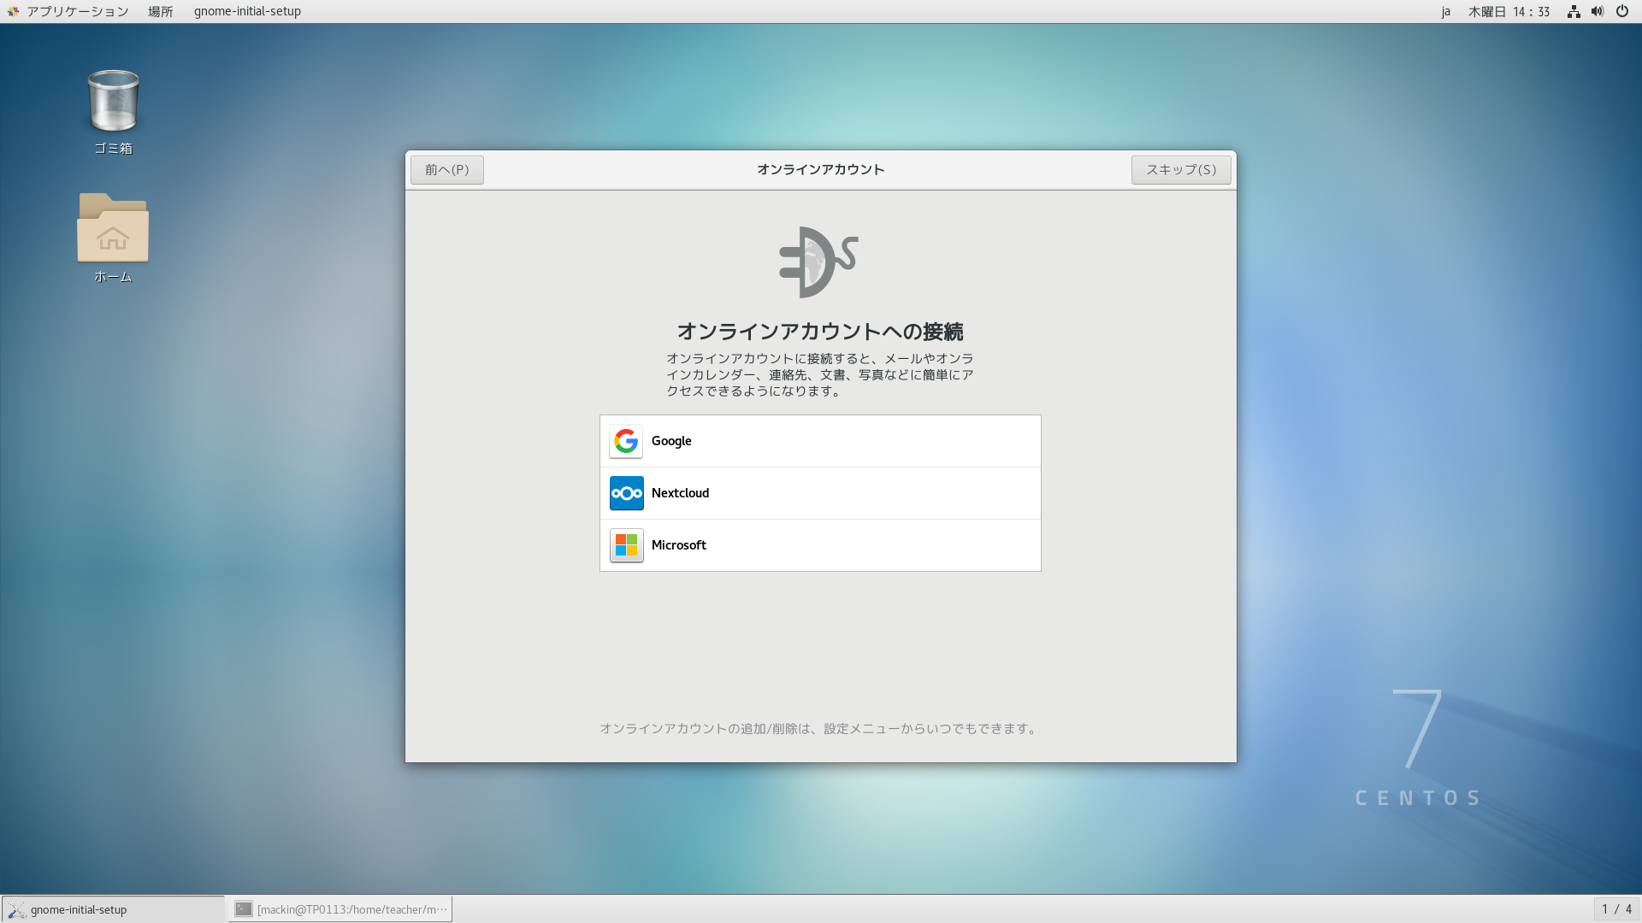Click the 1 / 4 workspace switcher
Image resolution: width=1642 pixels, height=923 pixels.
(x=1616, y=909)
